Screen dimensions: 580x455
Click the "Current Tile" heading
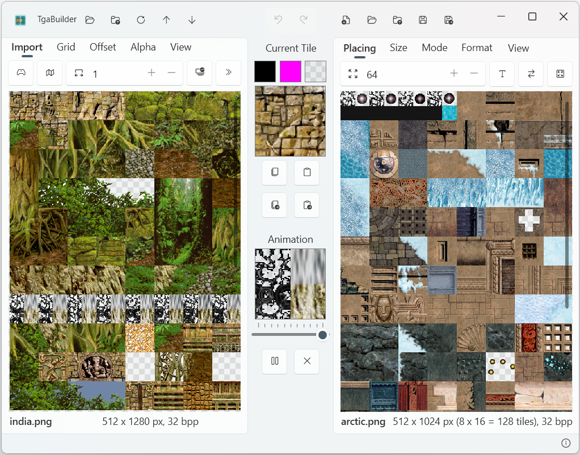point(291,48)
